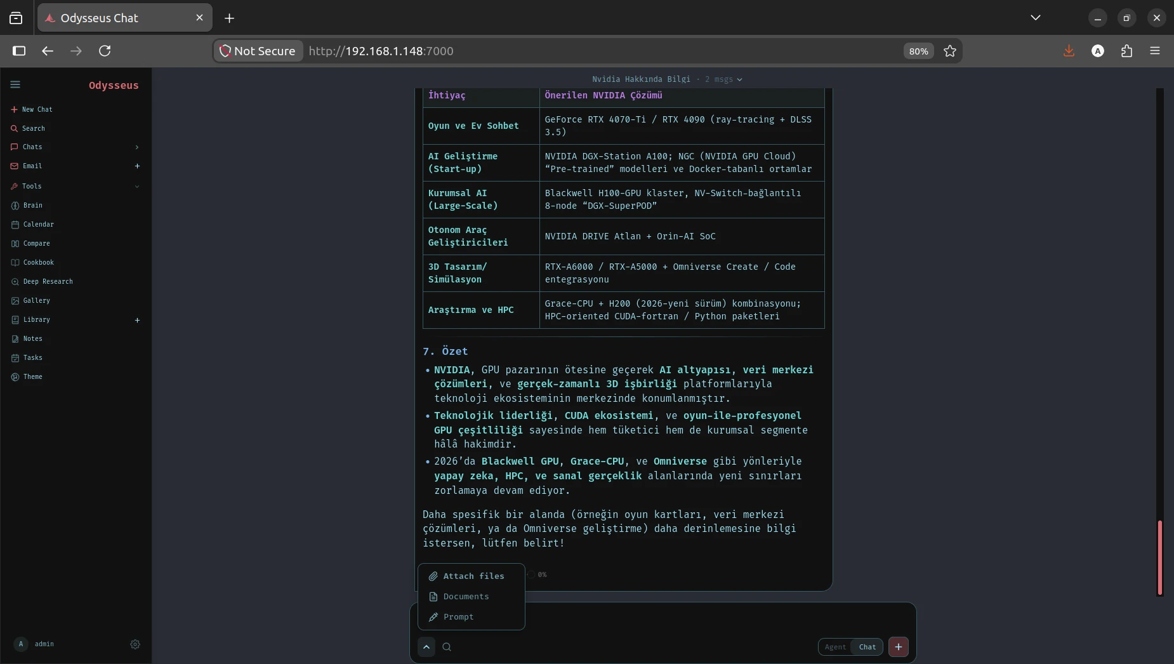Open a new browser tab
Viewport: 1174px width, 664px height.
(230, 18)
